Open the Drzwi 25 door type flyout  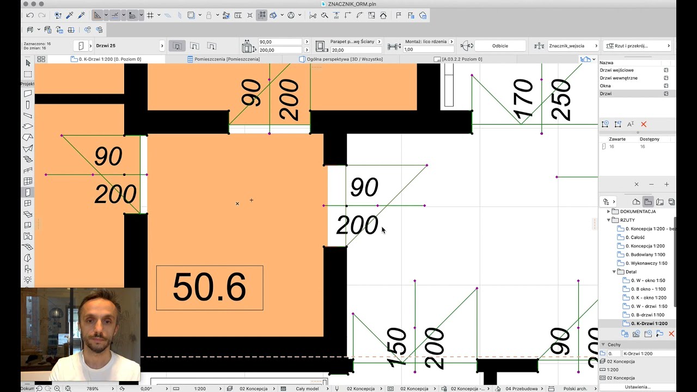pos(162,46)
